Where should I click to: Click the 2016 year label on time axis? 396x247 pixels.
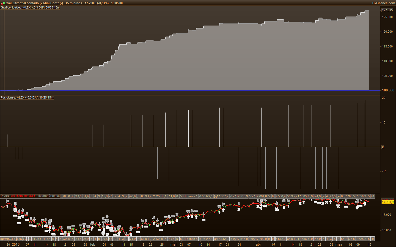click(16, 245)
